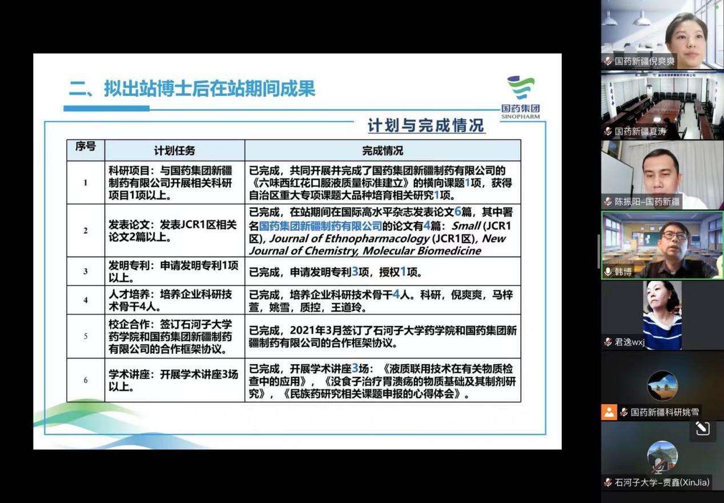The image size is (724, 503).
Task: Click the participant panel scrollbar handle
Action: click(598, 252)
